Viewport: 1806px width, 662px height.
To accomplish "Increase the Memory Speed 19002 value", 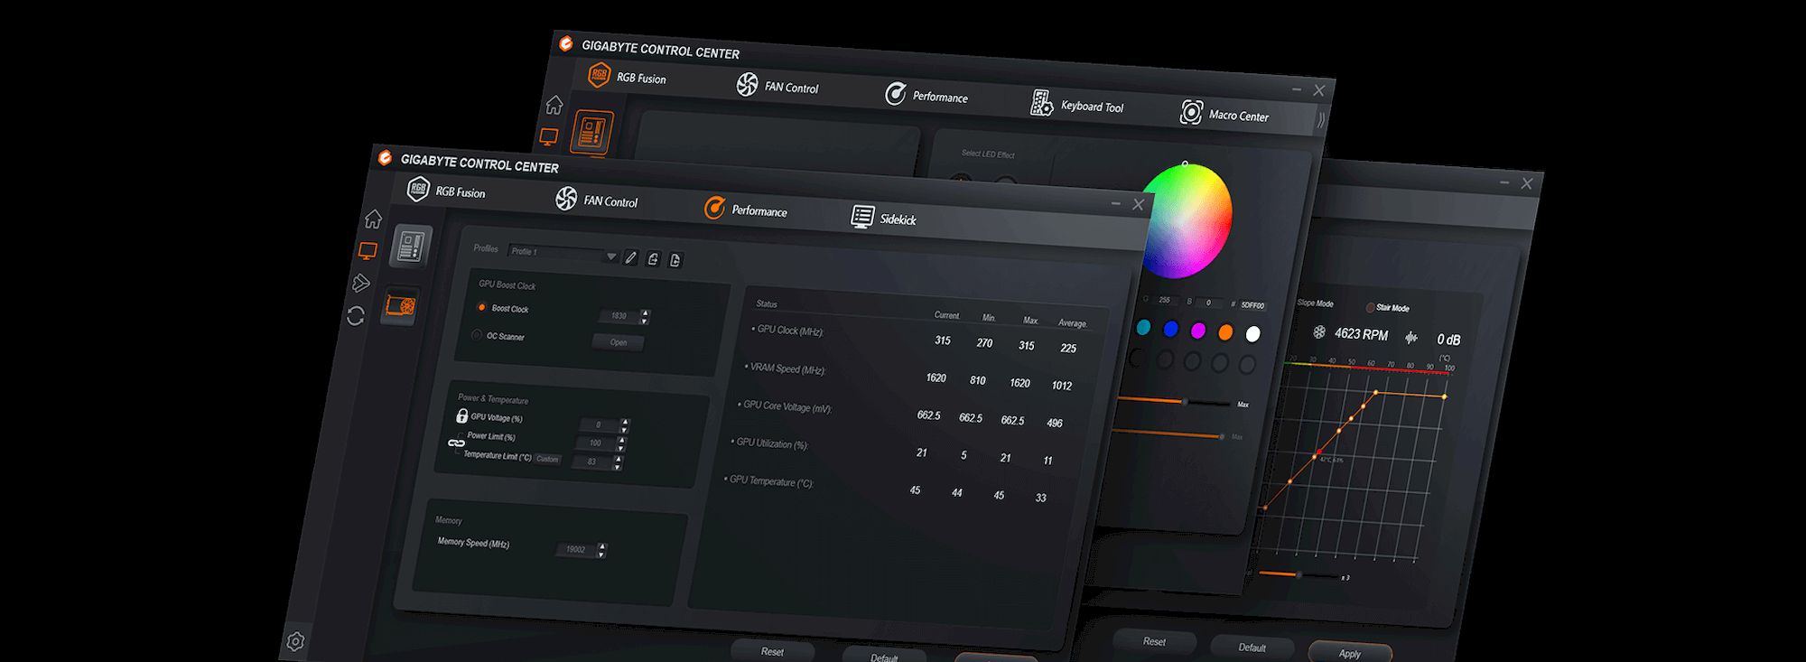I will click(602, 545).
